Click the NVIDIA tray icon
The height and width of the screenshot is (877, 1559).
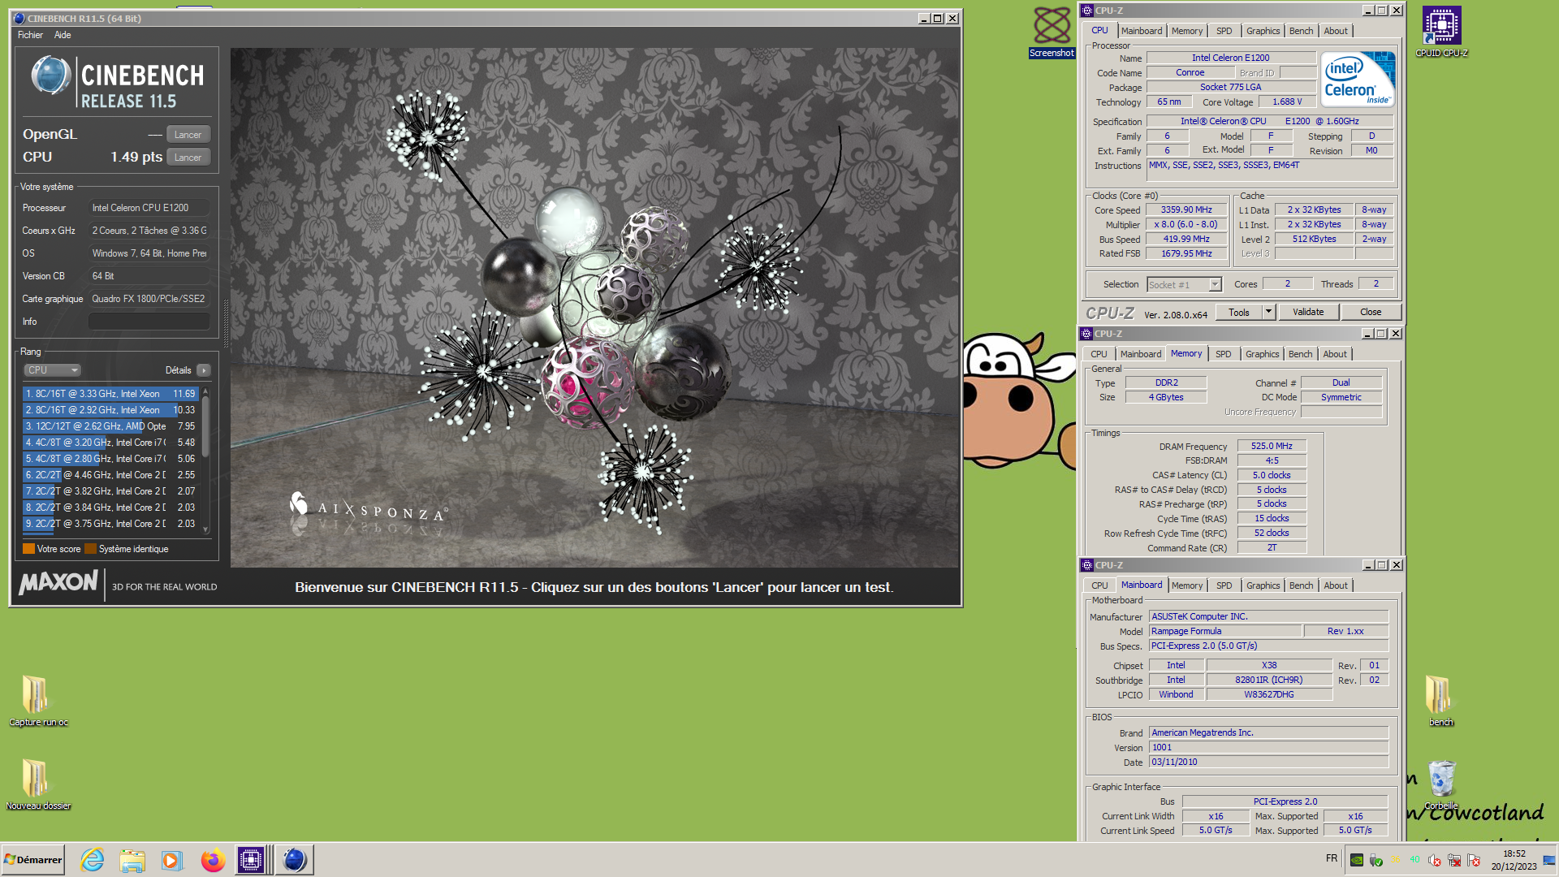pos(1357,860)
